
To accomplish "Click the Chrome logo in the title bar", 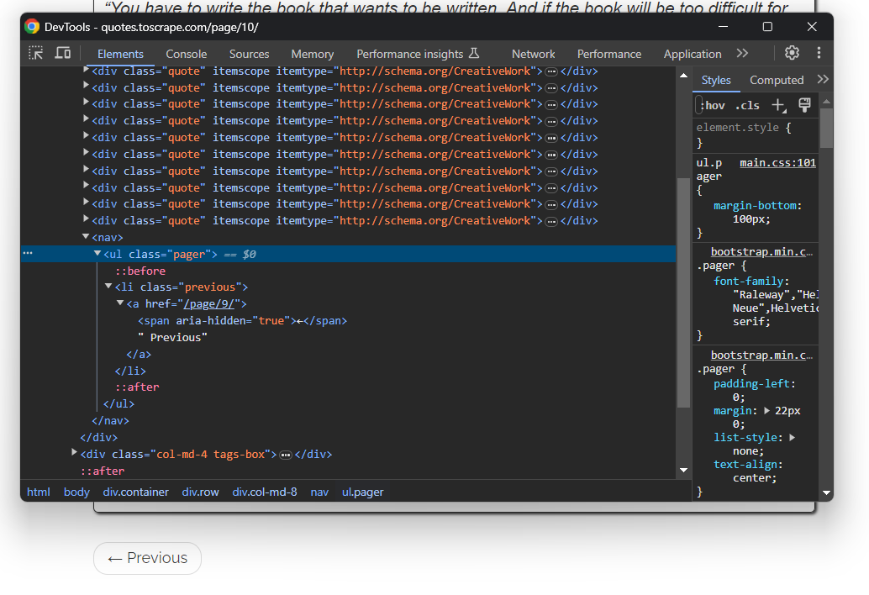I will pyautogui.click(x=31, y=26).
